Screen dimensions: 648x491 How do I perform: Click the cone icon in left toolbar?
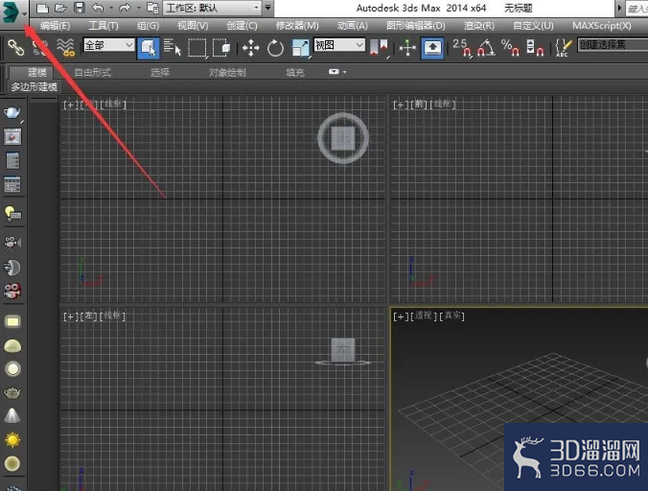tap(12, 416)
